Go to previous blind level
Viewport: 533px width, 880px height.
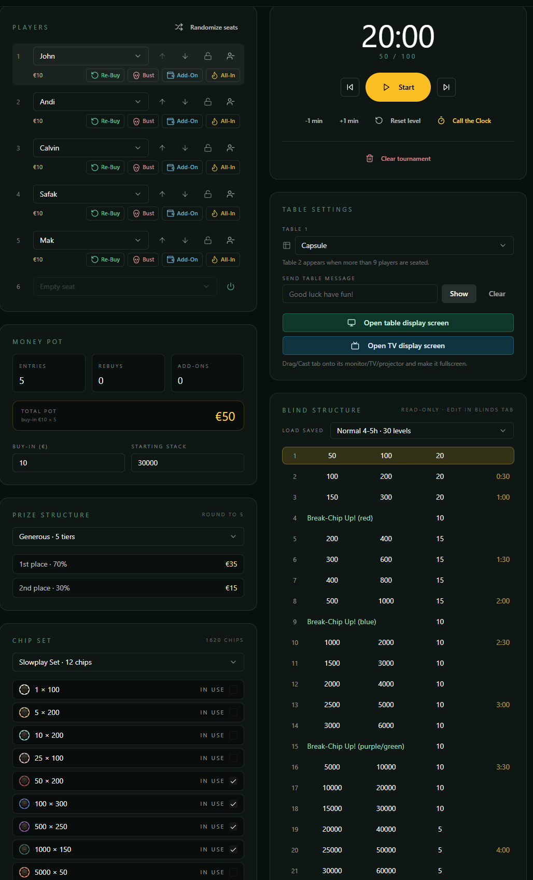point(350,87)
